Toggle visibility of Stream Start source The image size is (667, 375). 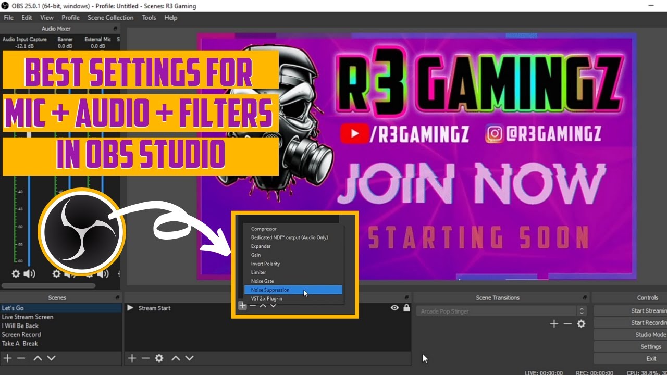coord(395,308)
